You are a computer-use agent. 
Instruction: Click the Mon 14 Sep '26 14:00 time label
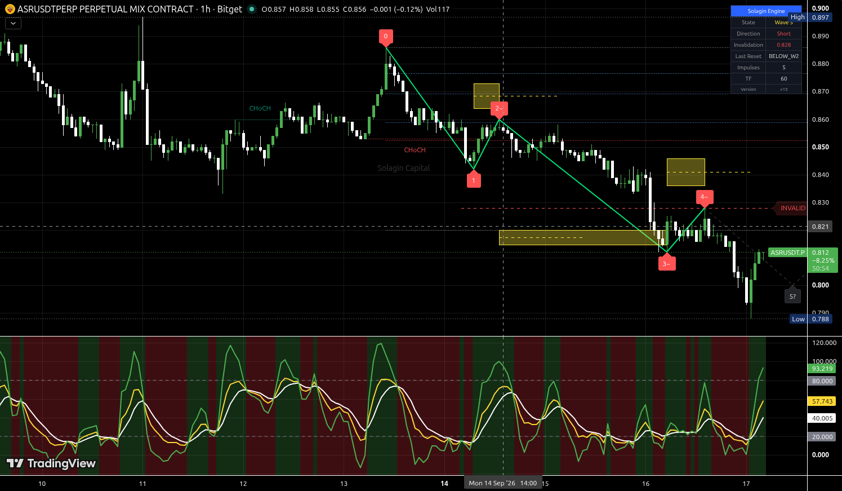coord(503,483)
